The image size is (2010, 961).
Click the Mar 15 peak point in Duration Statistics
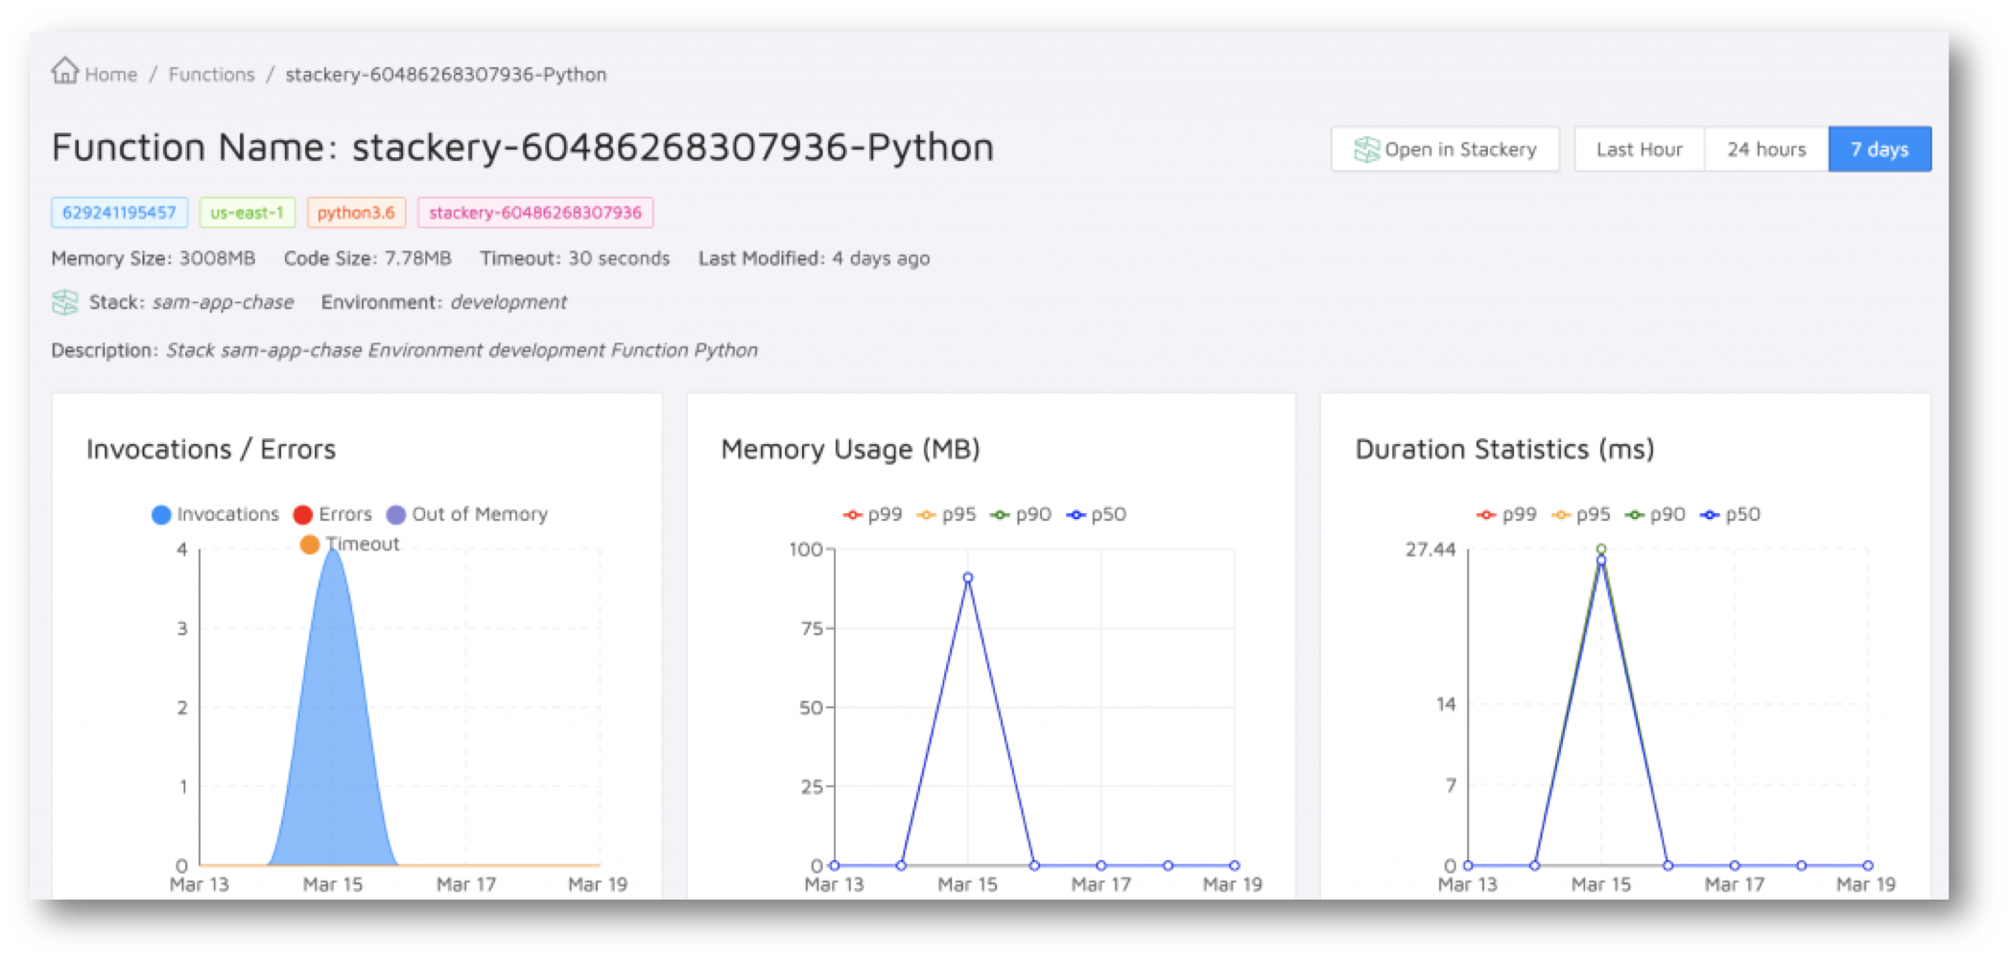[1600, 559]
